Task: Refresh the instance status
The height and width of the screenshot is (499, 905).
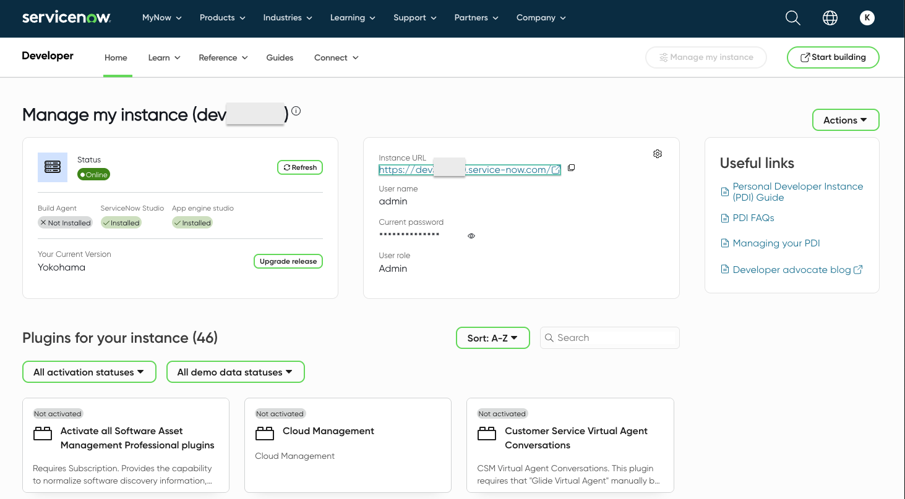Action: (x=300, y=167)
